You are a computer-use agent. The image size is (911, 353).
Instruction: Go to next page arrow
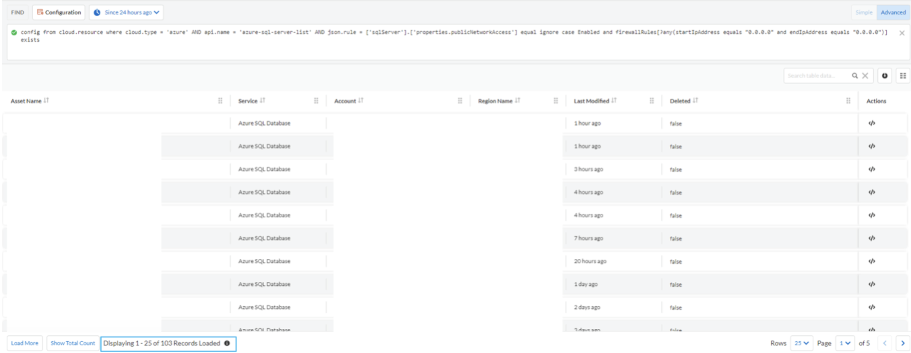point(903,343)
